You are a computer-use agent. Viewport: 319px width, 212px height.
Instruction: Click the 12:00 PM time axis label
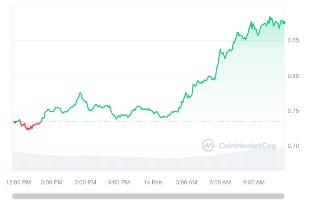18,182
